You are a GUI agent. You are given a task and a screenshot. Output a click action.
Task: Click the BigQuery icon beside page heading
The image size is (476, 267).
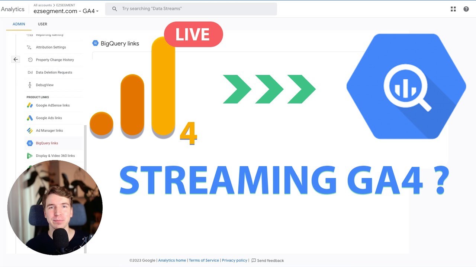(95, 43)
